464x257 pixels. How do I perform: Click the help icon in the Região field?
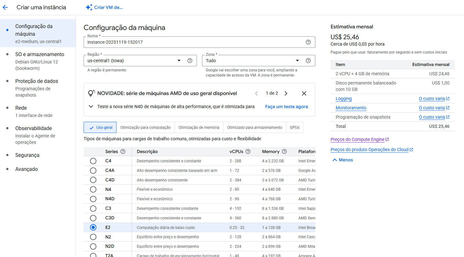coord(190,61)
